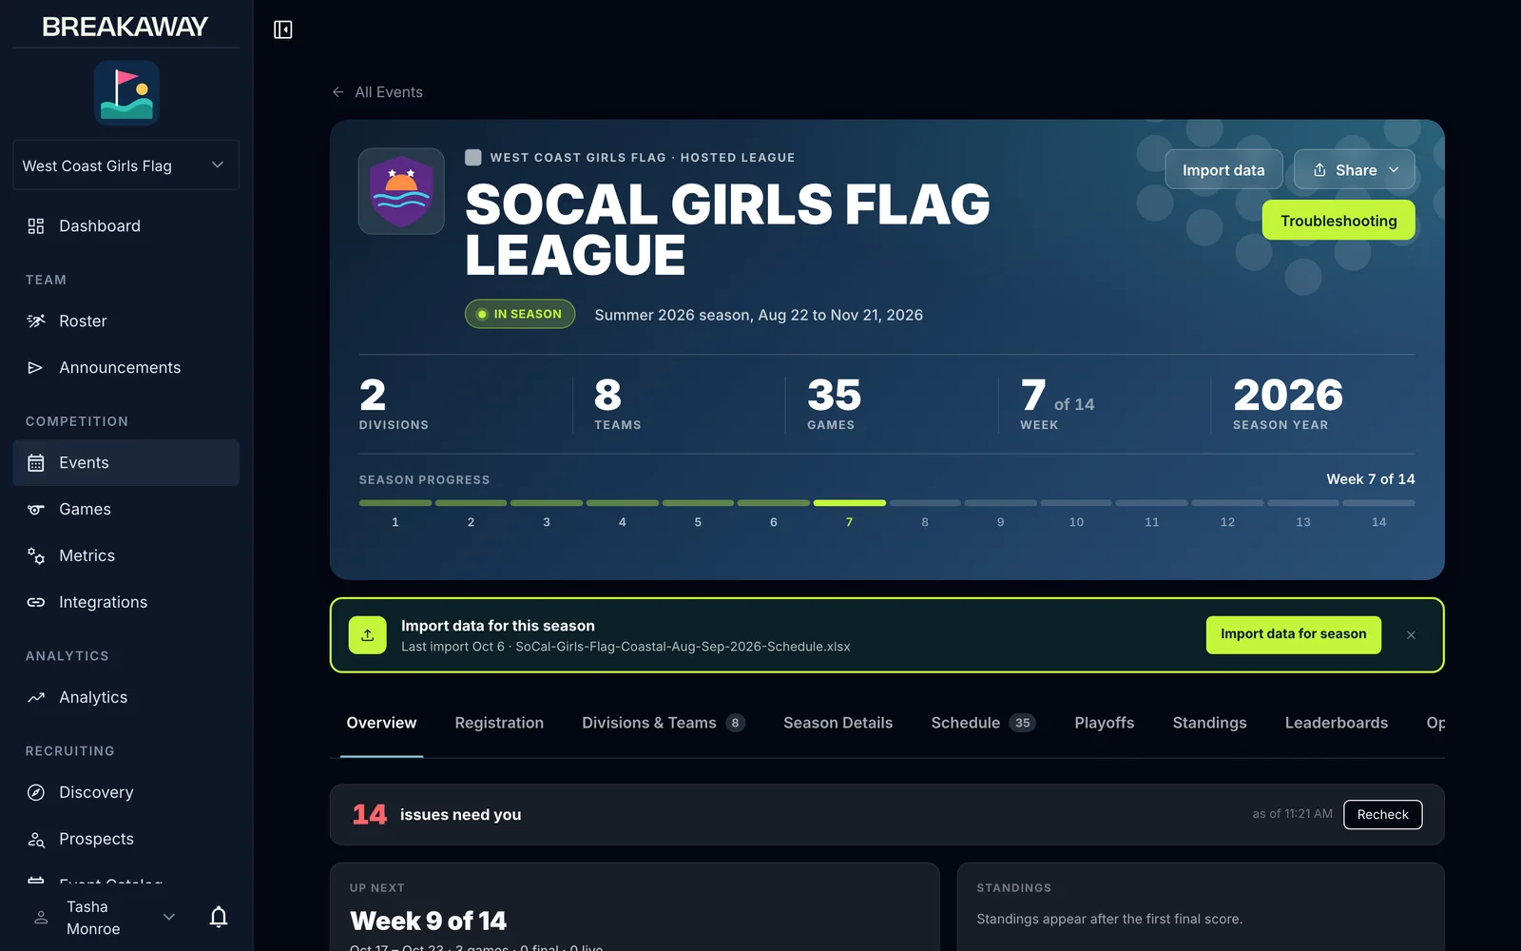Expand the Share dropdown

[1355, 170]
